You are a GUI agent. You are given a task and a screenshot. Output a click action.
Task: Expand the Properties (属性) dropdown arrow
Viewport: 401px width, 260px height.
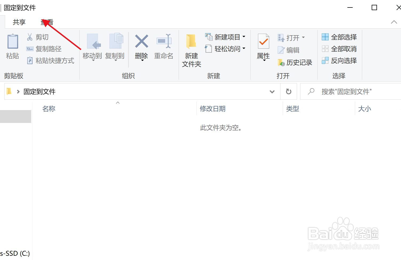coord(264,61)
